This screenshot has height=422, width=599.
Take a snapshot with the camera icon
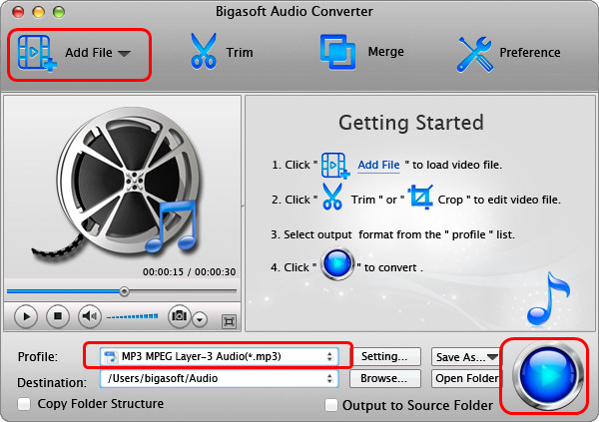(179, 316)
